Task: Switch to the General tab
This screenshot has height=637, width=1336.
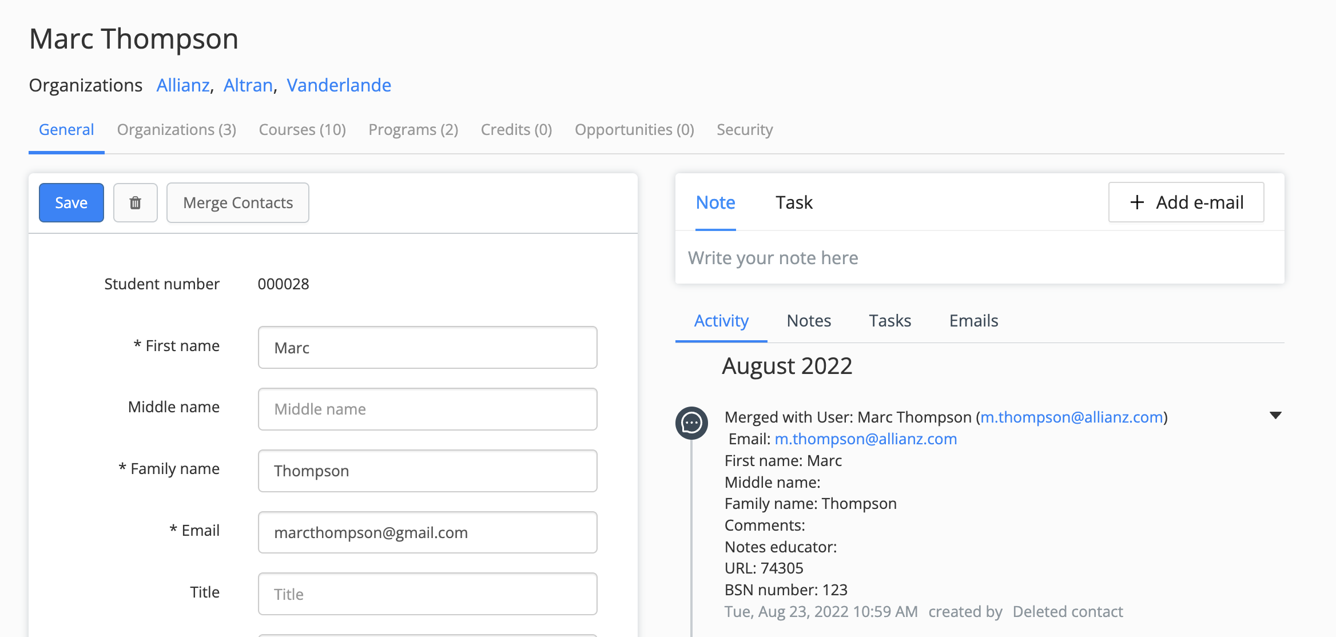Action: pyautogui.click(x=66, y=130)
